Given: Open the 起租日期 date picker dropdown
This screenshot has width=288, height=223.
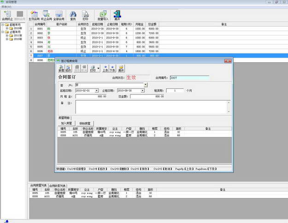Looking at the screenshot, I should 97,91.
